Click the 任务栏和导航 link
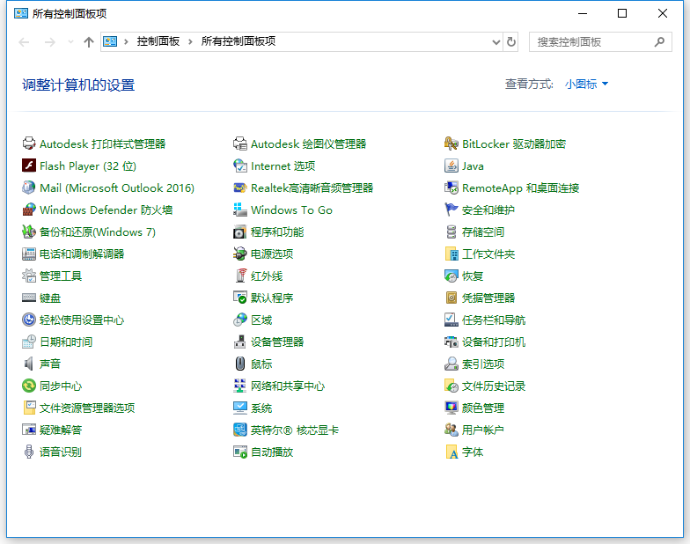The width and height of the screenshot is (690, 544). tap(494, 320)
